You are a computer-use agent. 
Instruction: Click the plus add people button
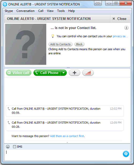[x=75, y=73]
